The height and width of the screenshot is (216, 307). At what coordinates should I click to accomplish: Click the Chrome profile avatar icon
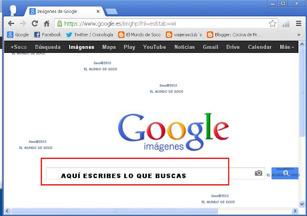click(x=13, y=10)
